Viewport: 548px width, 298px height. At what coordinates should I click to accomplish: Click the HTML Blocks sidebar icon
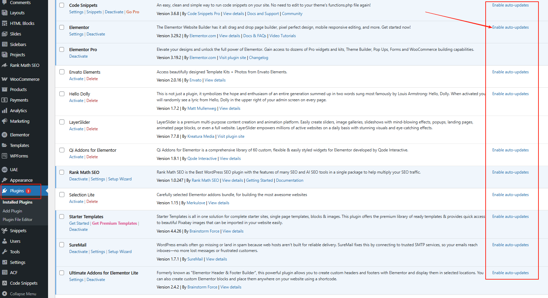click(x=4, y=24)
